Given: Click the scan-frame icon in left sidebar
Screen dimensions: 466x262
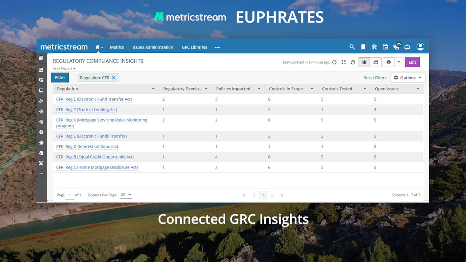Looking at the screenshot, I should click(42, 163).
